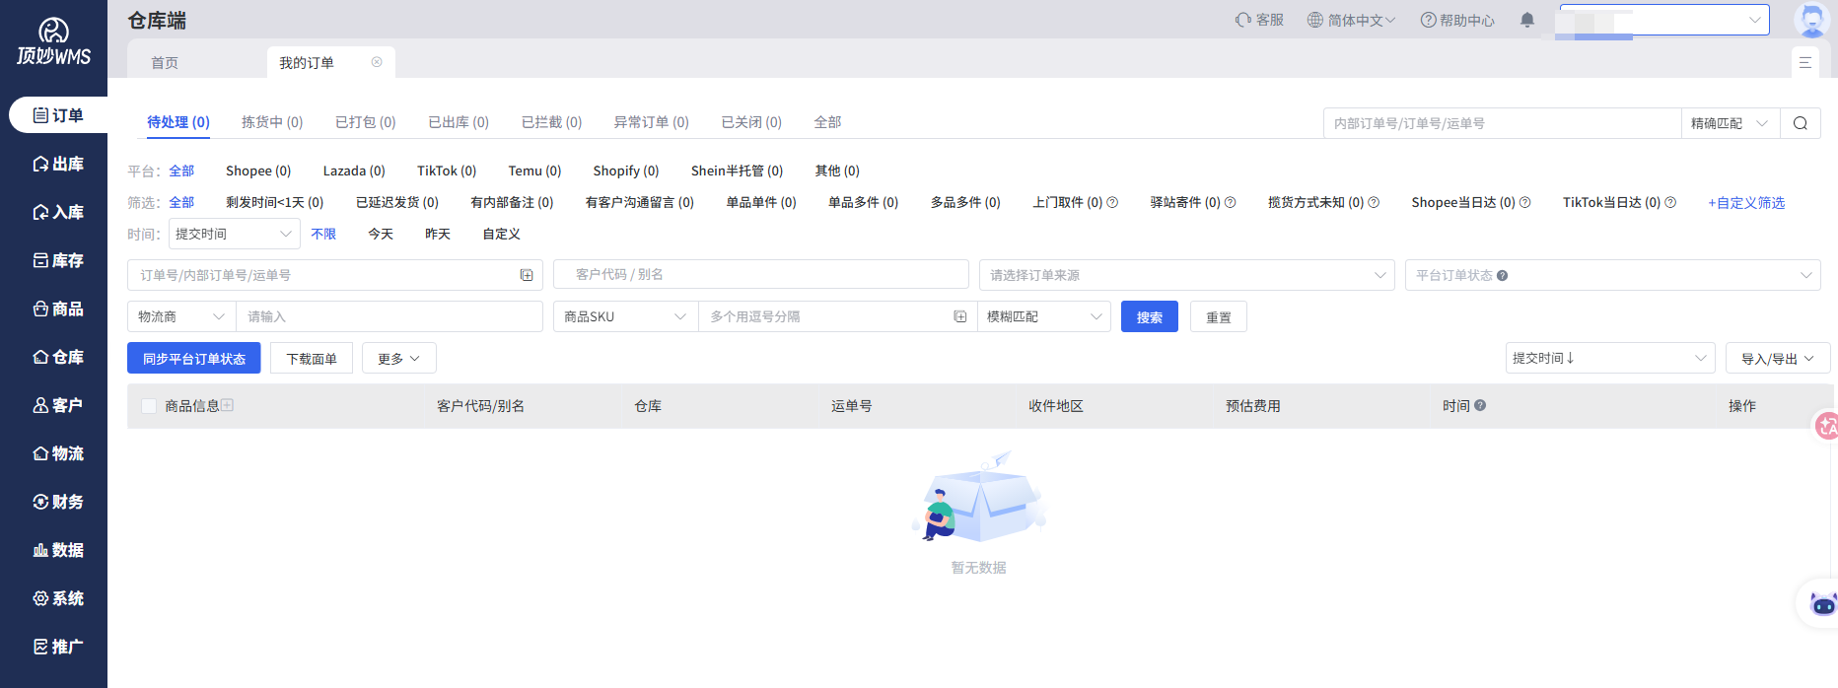Open the 简体中文 language dropdown

(x=1351, y=20)
